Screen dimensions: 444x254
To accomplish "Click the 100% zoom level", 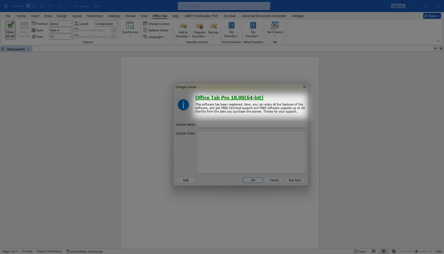I will point(438,251).
